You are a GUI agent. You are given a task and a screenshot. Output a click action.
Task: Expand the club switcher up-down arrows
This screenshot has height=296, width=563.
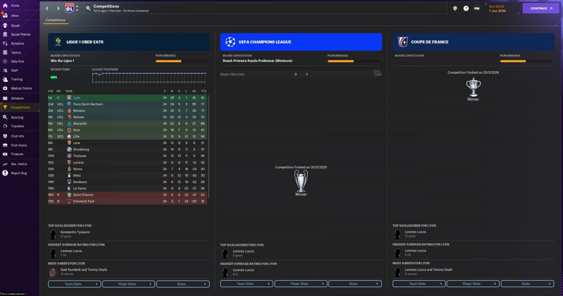point(77,8)
